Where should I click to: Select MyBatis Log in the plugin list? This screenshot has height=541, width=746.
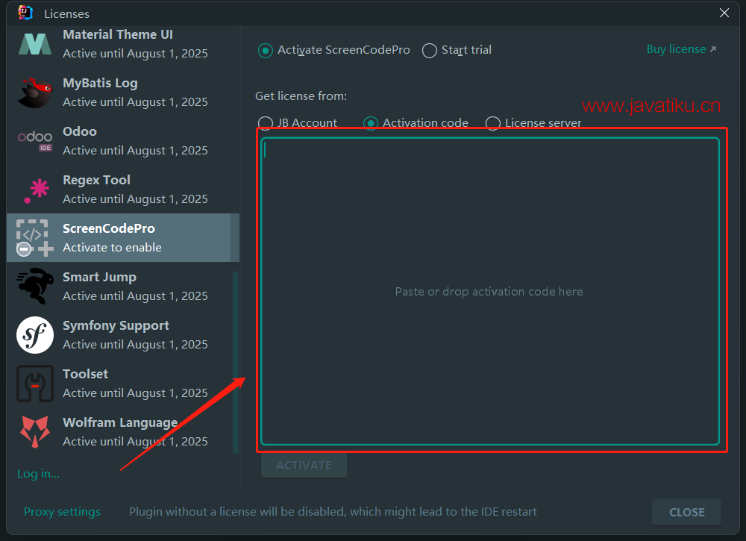pos(123,93)
